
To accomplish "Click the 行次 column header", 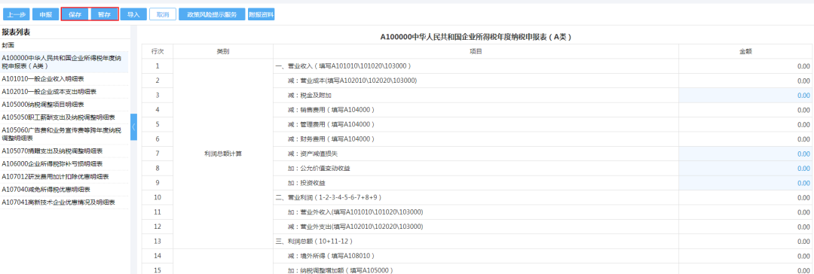I will [x=158, y=51].
